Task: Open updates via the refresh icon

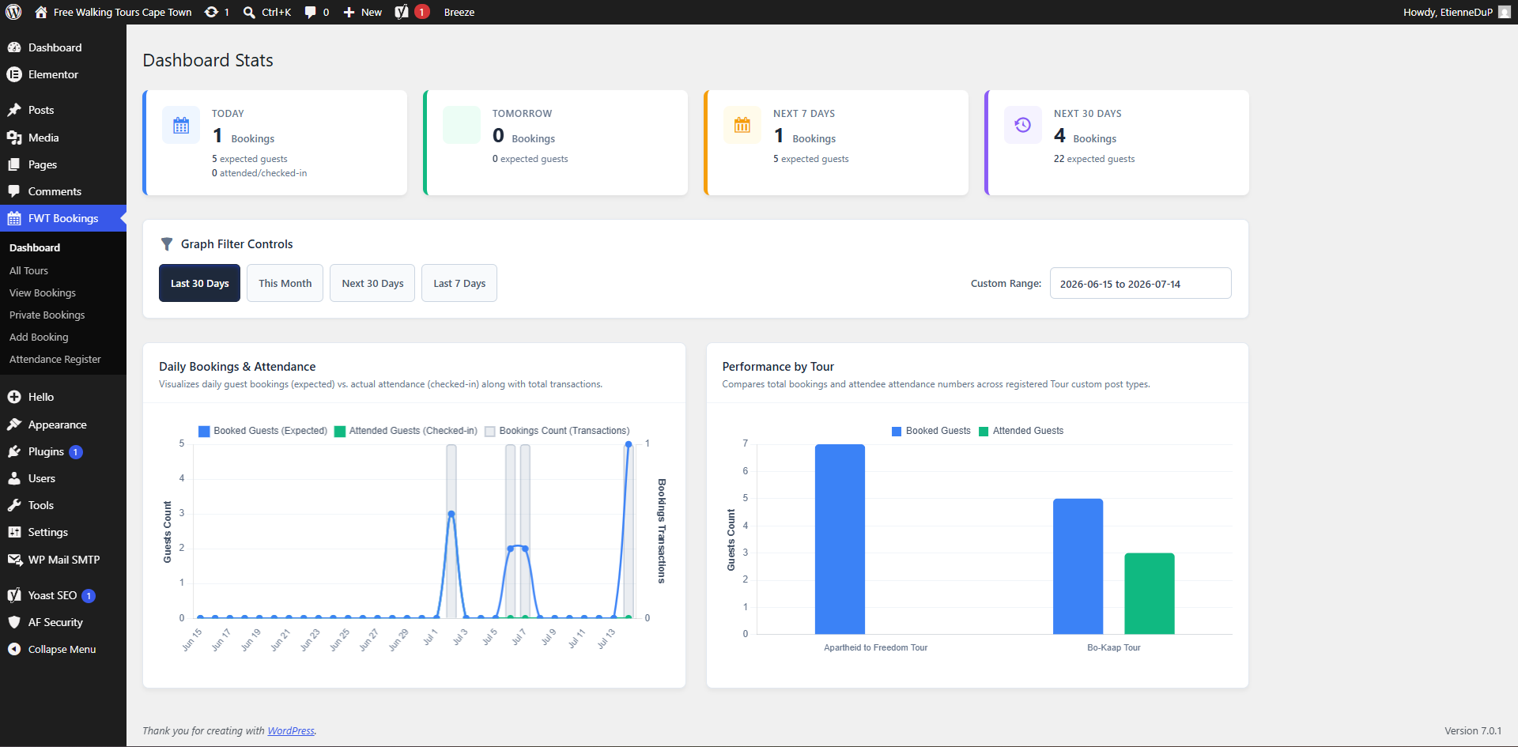Action: coord(211,12)
